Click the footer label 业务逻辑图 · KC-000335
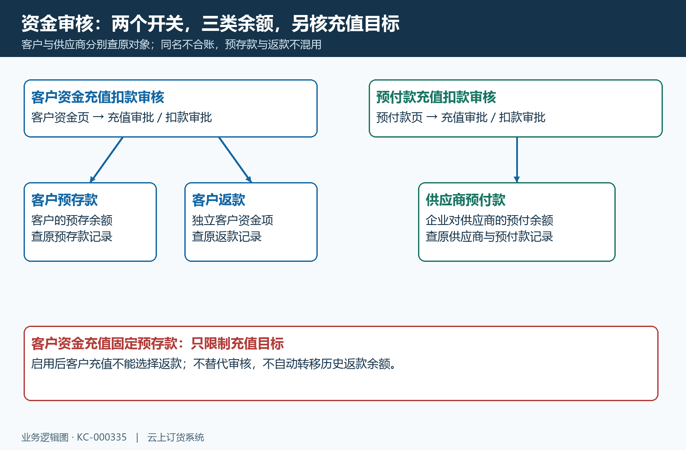 [x=74, y=437]
